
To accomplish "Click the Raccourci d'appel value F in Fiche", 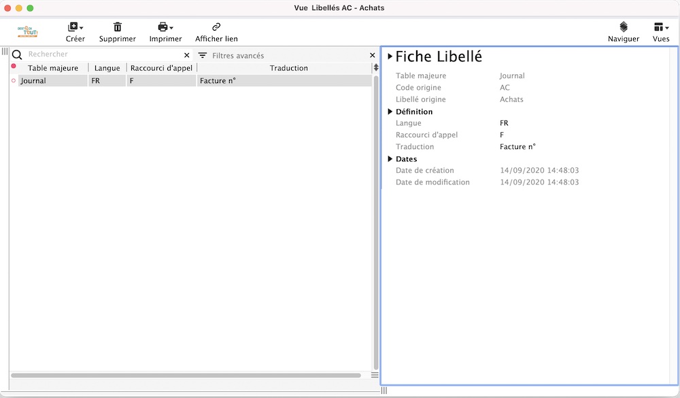I will pos(502,135).
